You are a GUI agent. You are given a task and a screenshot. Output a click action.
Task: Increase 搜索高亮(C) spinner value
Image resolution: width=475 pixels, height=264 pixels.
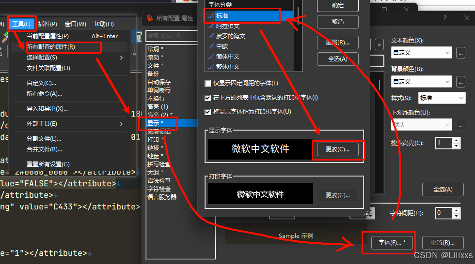click(457, 140)
